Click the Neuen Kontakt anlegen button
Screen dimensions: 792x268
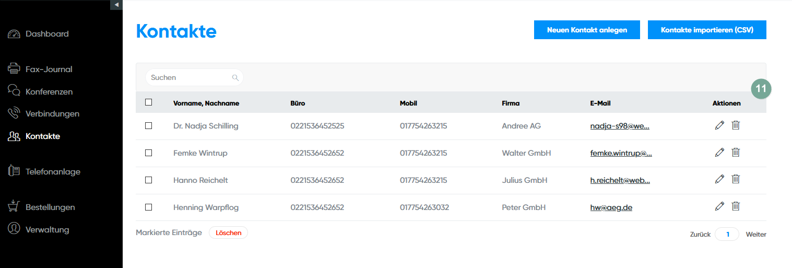pos(587,30)
